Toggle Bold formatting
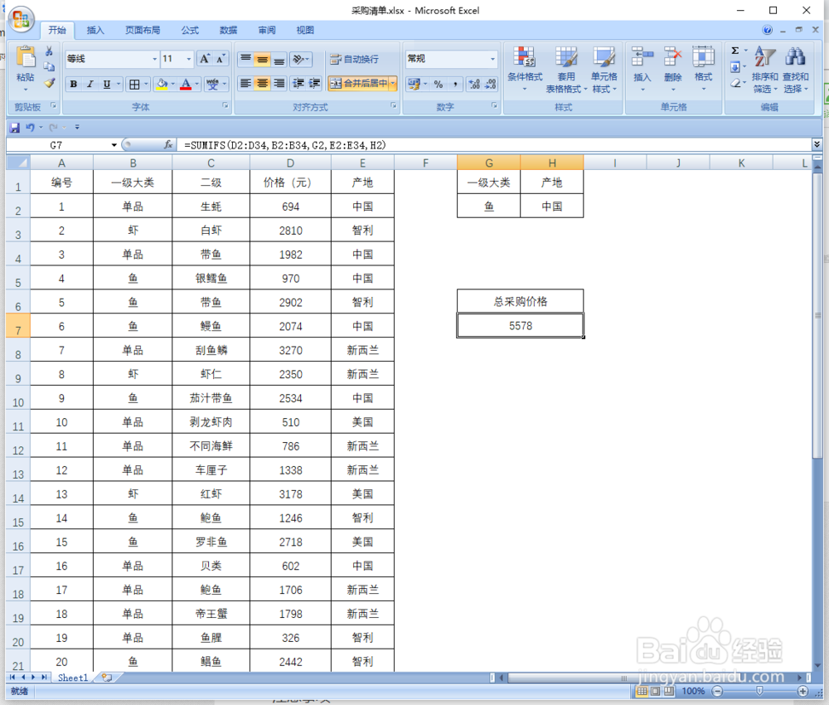 (74, 84)
